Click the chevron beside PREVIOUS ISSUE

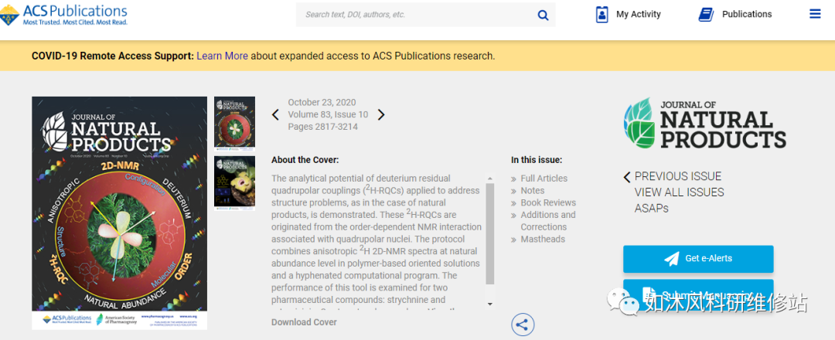click(x=627, y=177)
